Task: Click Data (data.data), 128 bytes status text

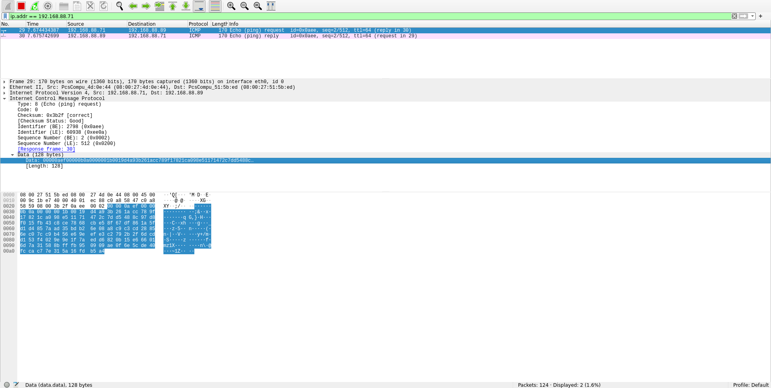Action: [59, 385]
